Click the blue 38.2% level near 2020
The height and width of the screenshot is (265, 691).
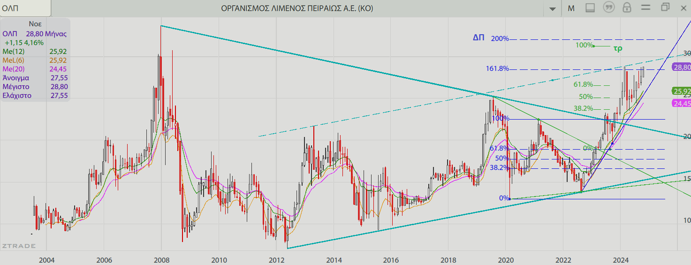499,168
